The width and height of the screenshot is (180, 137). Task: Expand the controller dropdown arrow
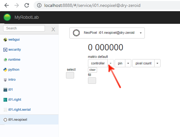click(x=111, y=63)
